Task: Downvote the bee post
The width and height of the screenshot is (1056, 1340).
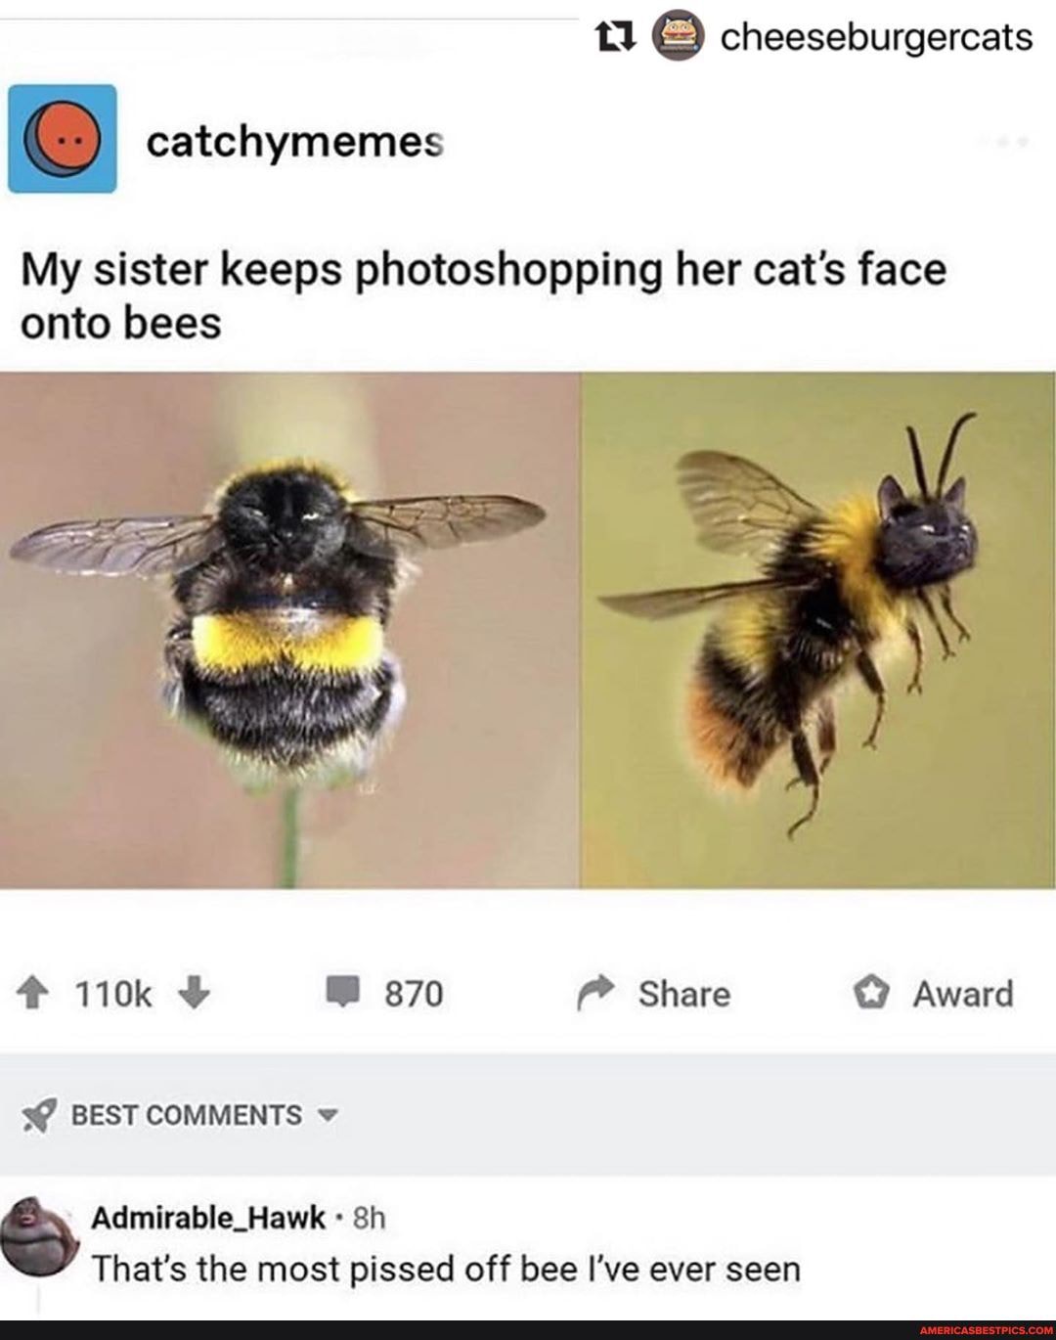Action: pos(195,994)
